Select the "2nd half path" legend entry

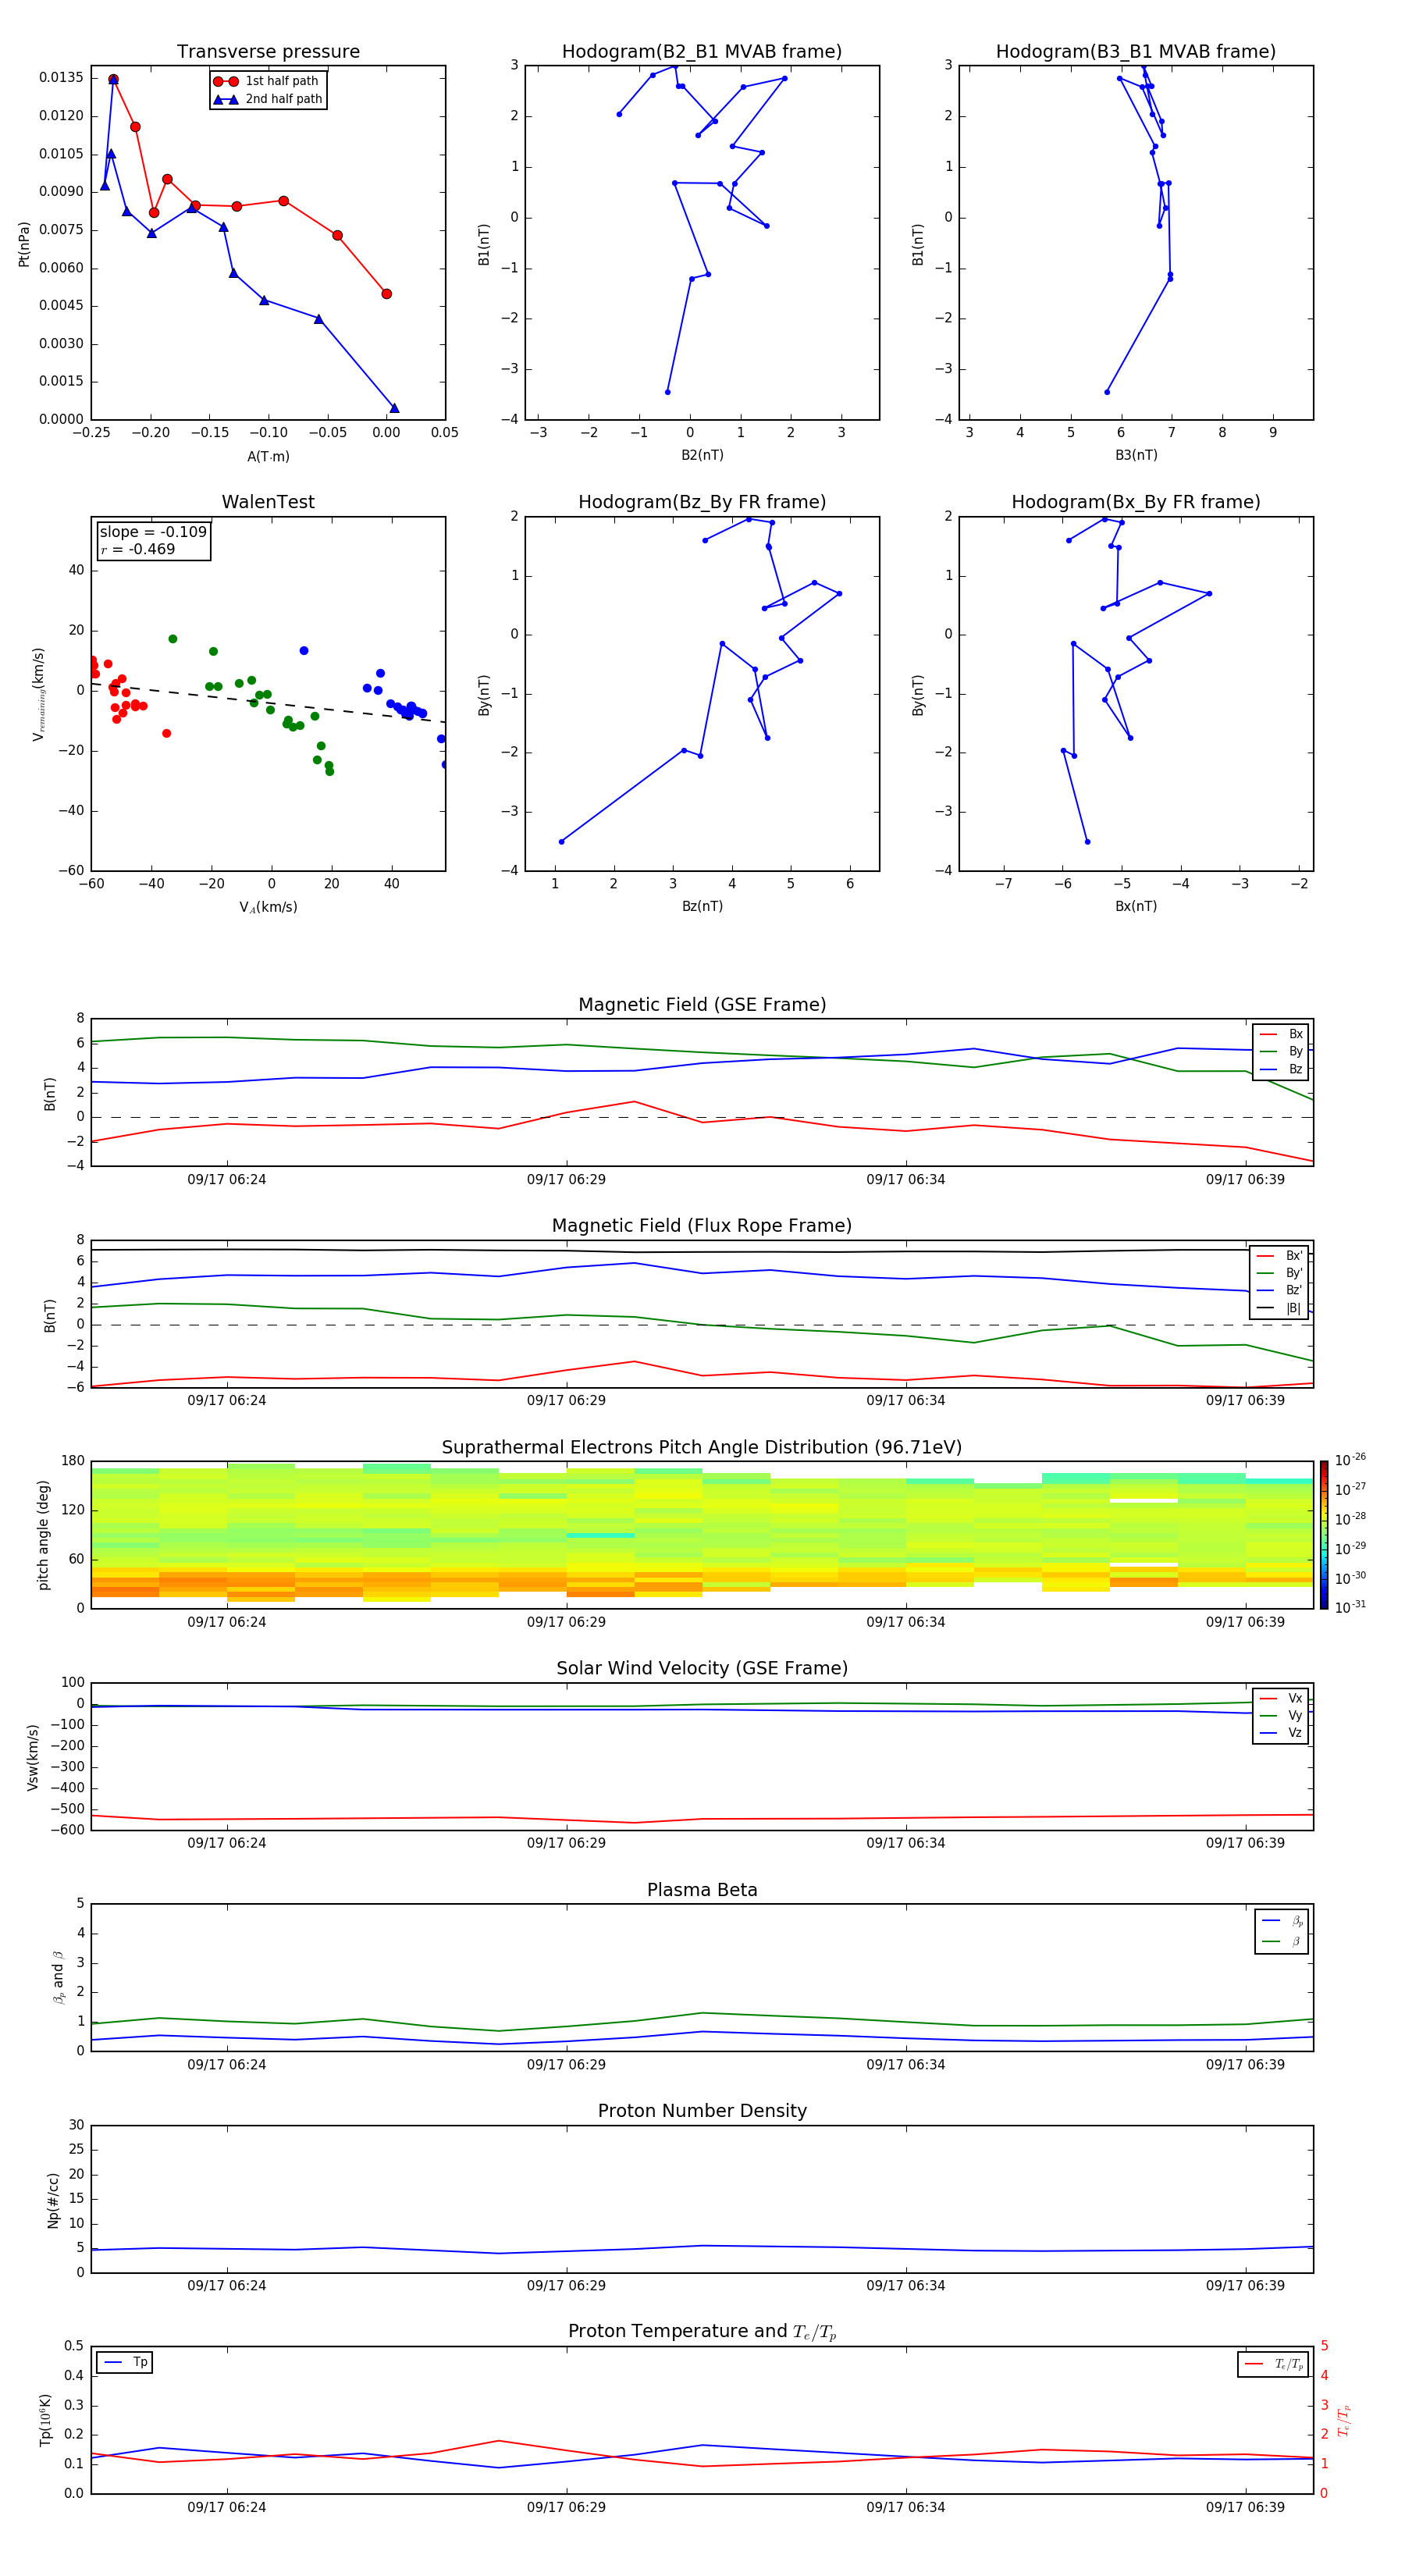pyautogui.click(x=267, y=99)
